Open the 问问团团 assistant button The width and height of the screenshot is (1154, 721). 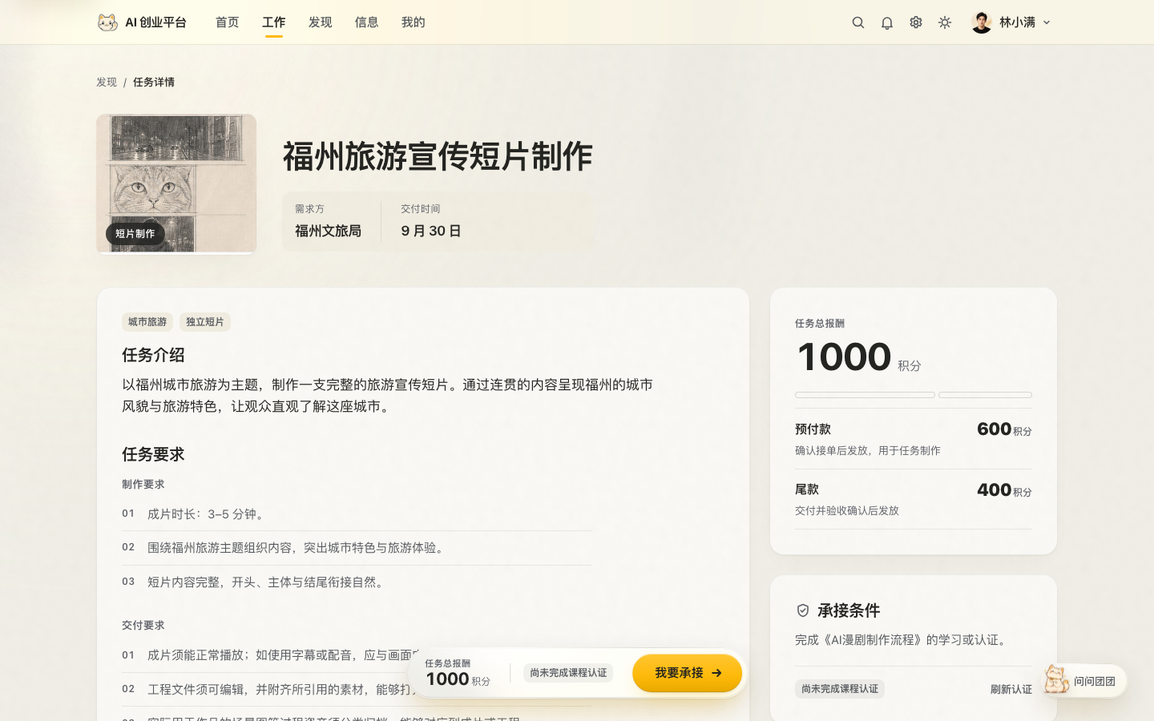coord(1084,681)
